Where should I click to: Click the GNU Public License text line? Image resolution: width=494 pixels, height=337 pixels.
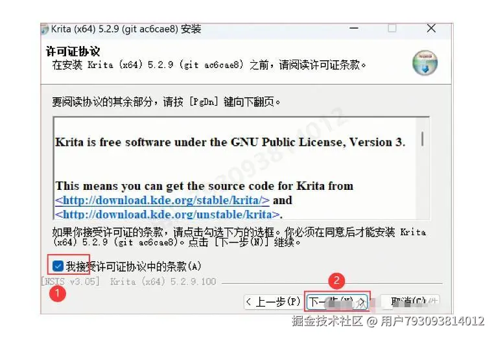(230, 142)
